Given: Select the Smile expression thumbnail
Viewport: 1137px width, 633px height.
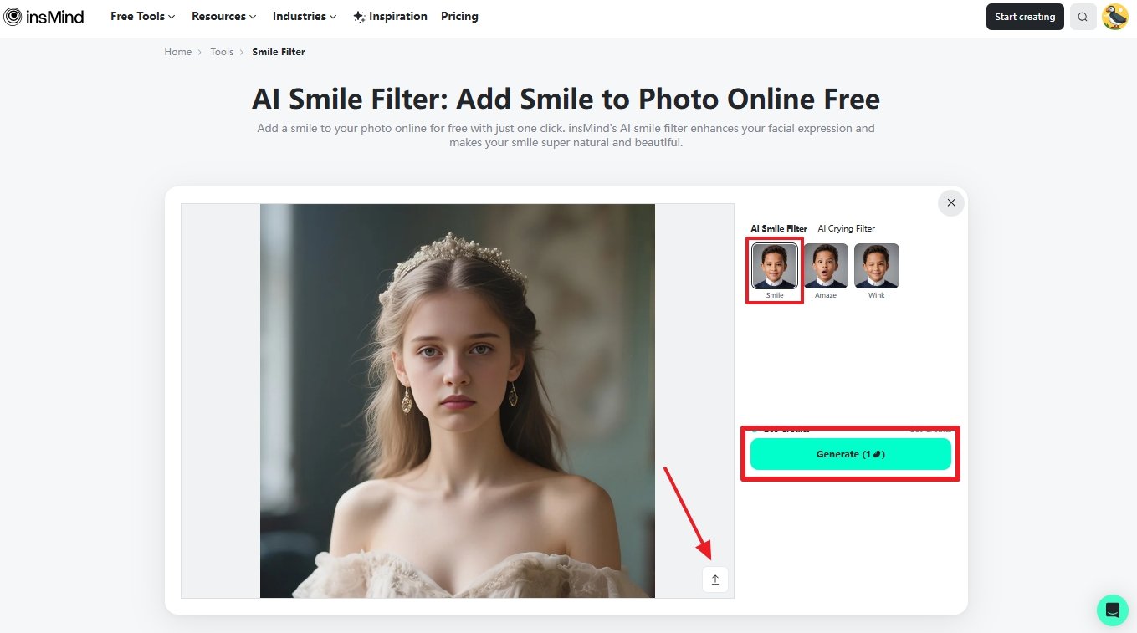Looking at the screenshot, I should click(775, 266).
